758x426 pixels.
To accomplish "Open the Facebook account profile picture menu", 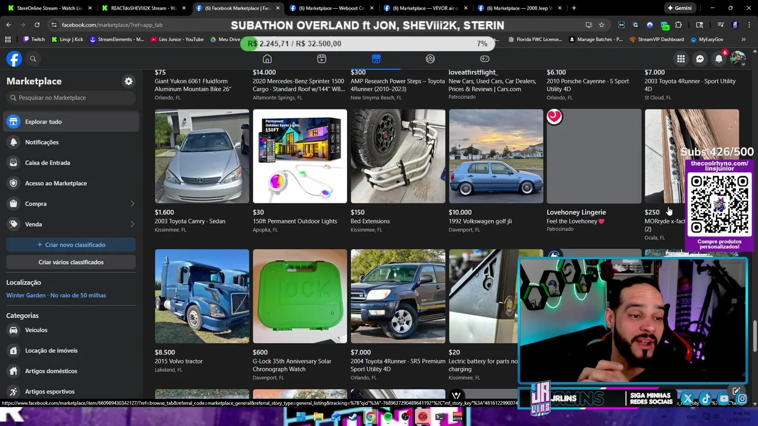I will tap(738, 59).
